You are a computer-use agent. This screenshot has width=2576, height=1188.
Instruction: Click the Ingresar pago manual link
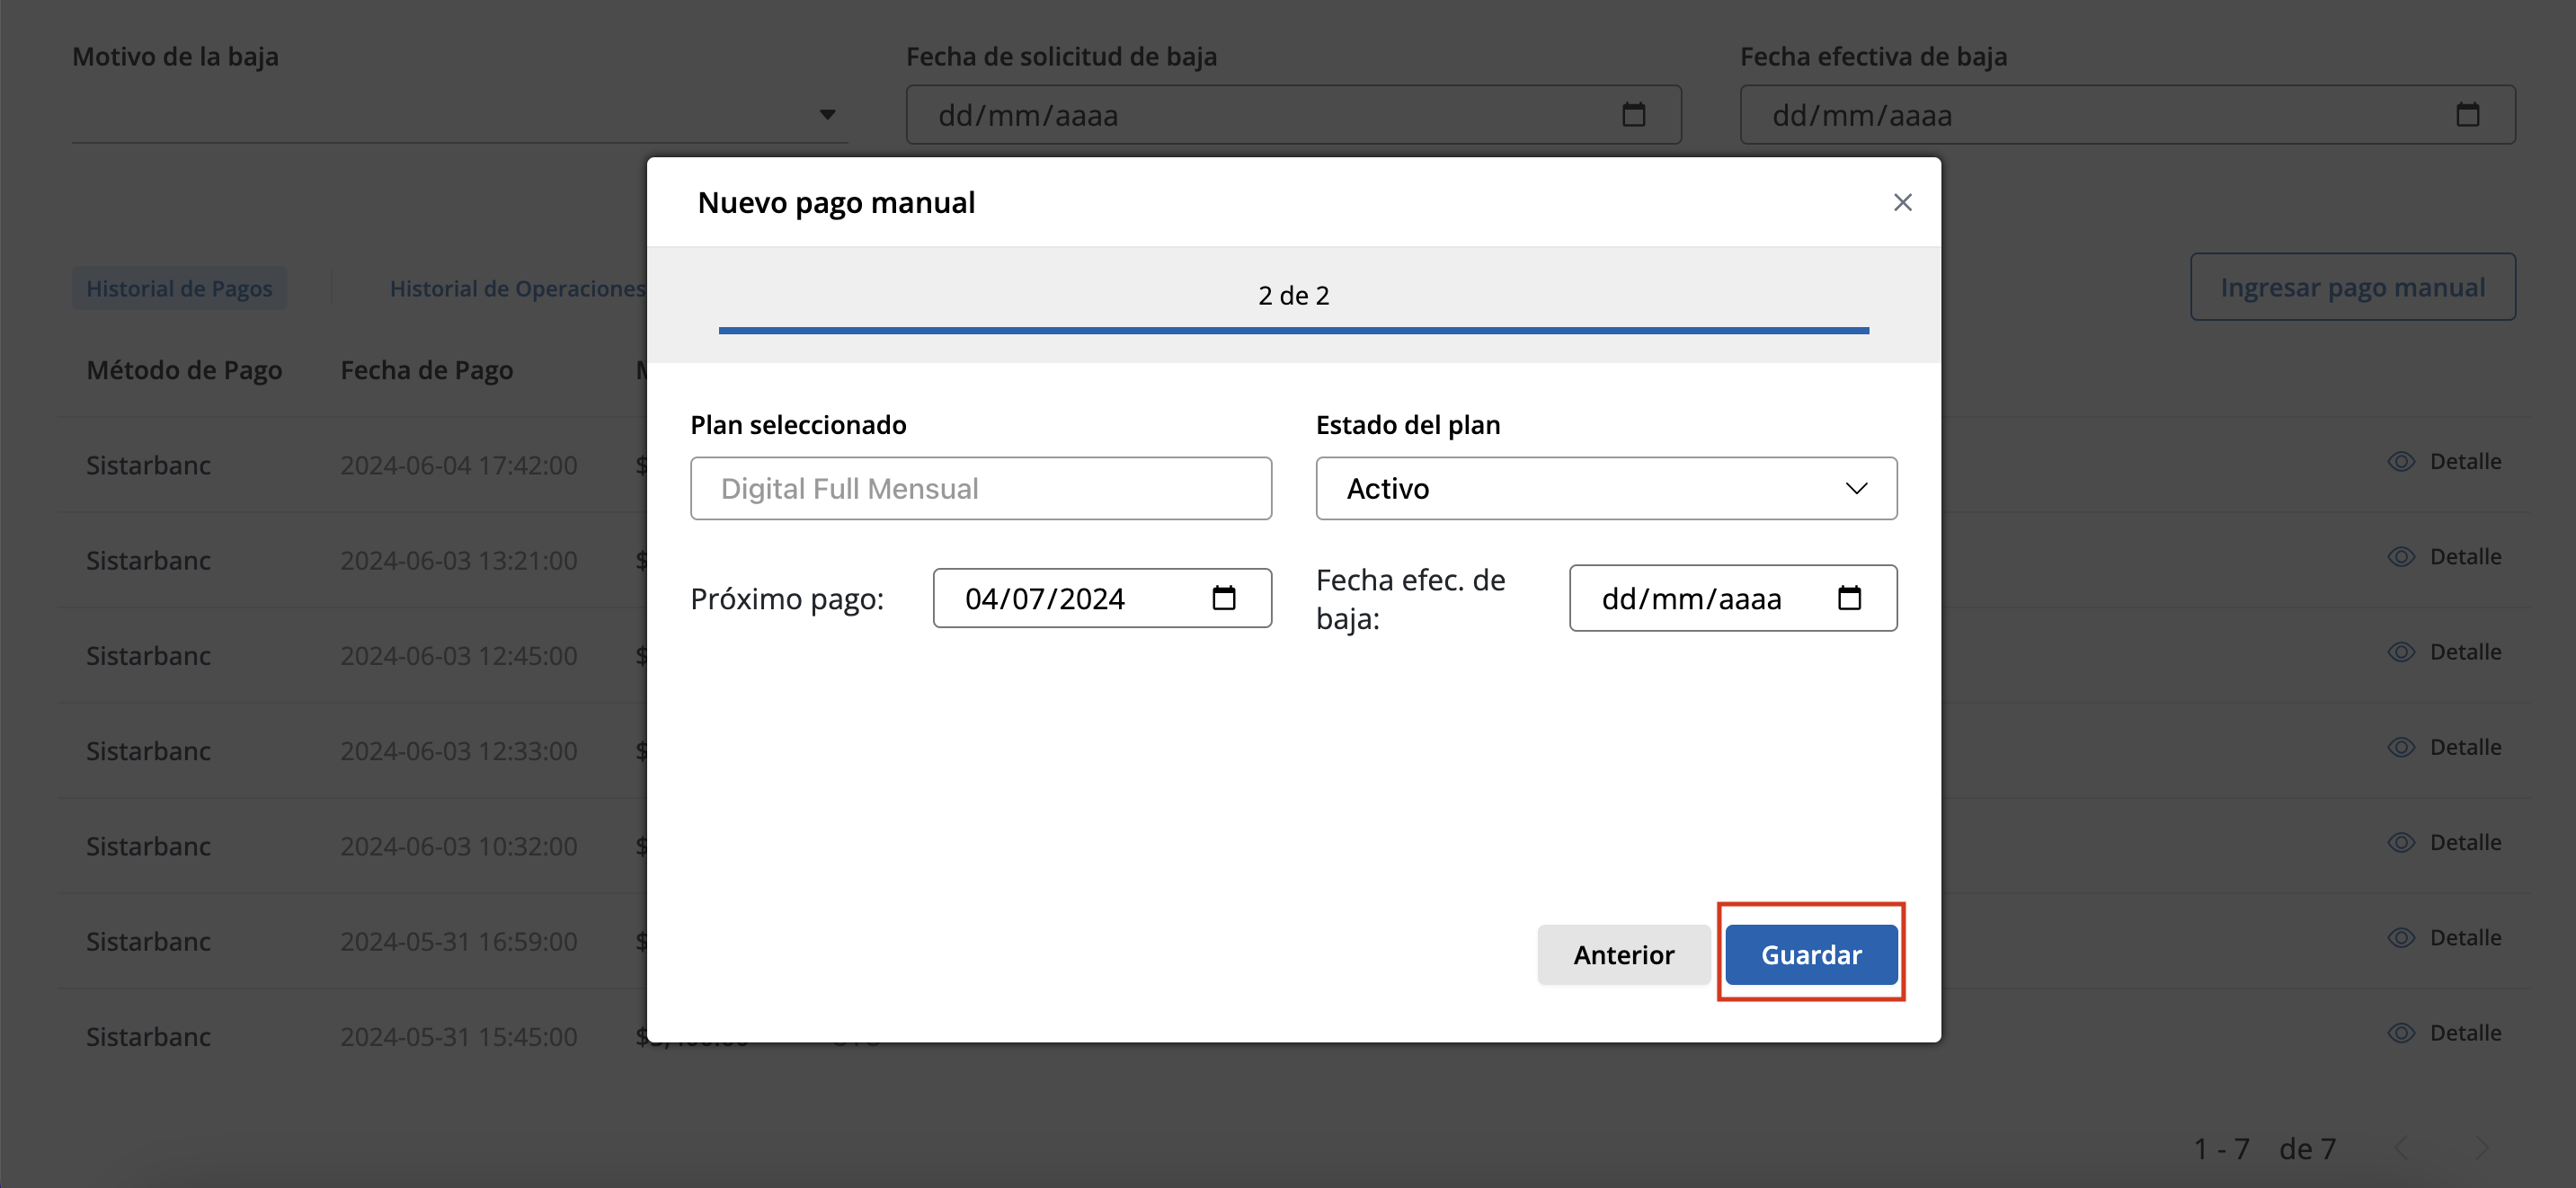[x=2352, y=287]
